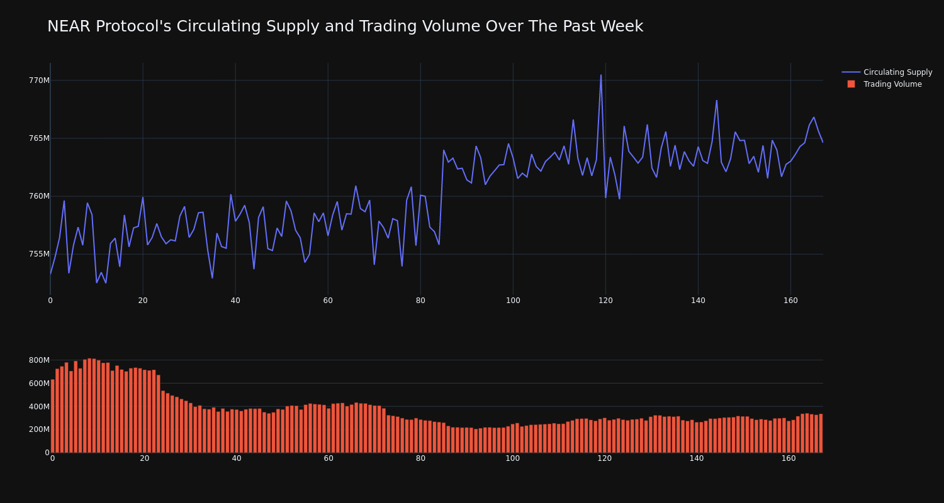Viewport: 944px width, 503px height.
Task: Click the 400M volume axis label
Action: (x=39, y=407)
